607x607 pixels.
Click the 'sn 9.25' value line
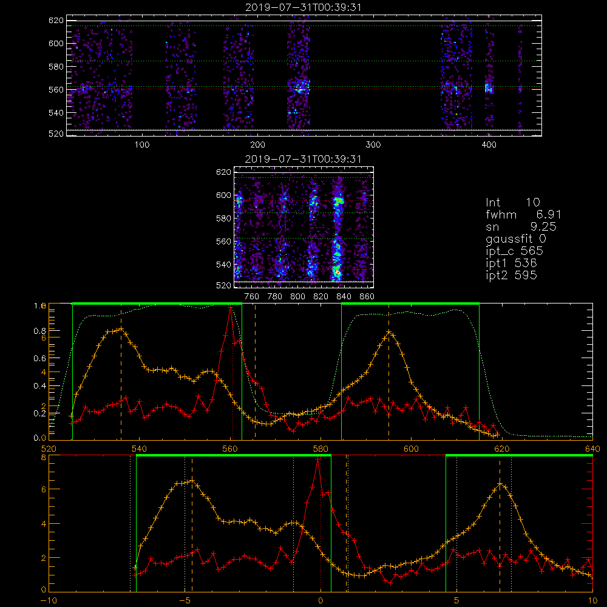click(x=521, y=226)
